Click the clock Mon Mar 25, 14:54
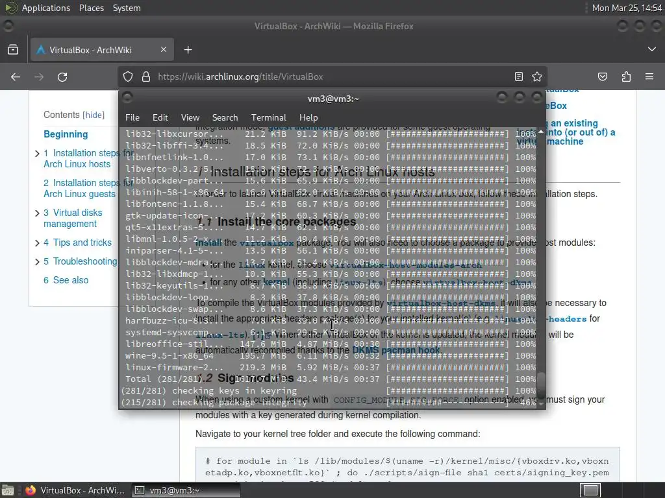Viewport: 665px width, 498px height. coord(627,8)
